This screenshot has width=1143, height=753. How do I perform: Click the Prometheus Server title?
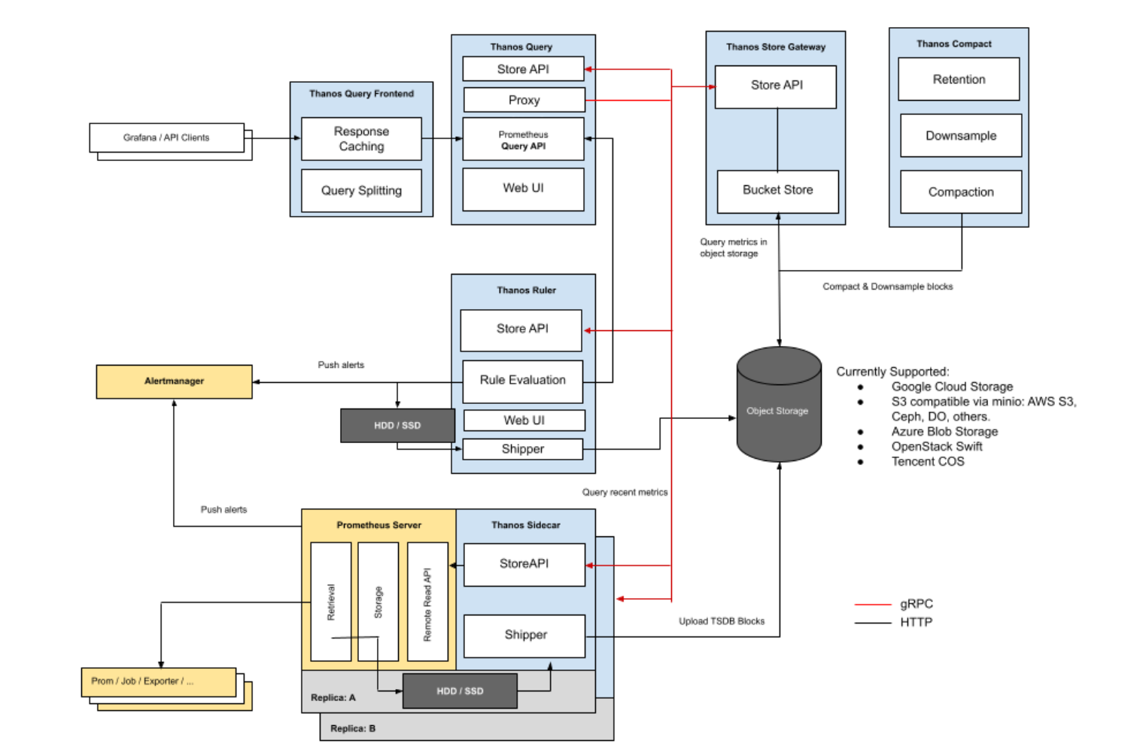point(378,525)
